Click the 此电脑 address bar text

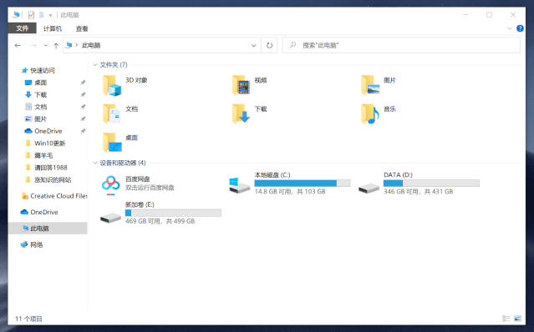click(91, 45)
